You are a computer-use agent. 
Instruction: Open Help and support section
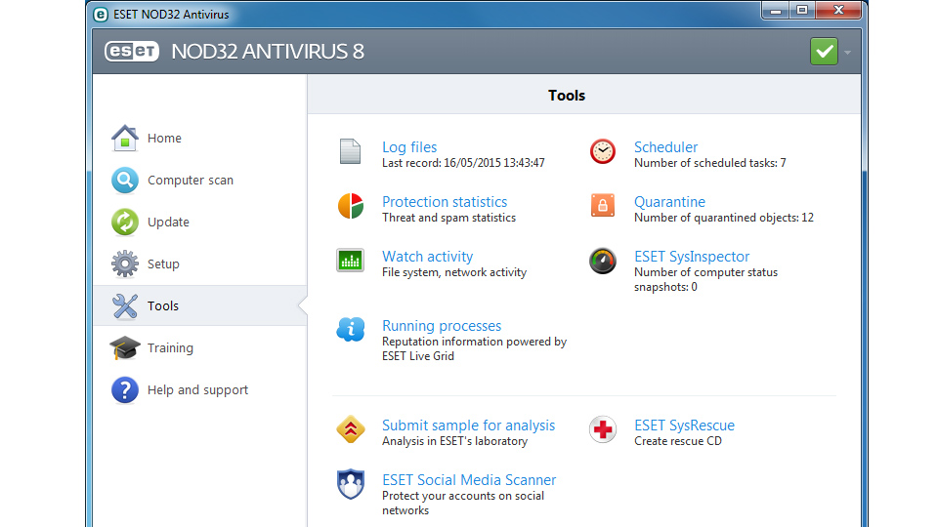coord(199,389)
